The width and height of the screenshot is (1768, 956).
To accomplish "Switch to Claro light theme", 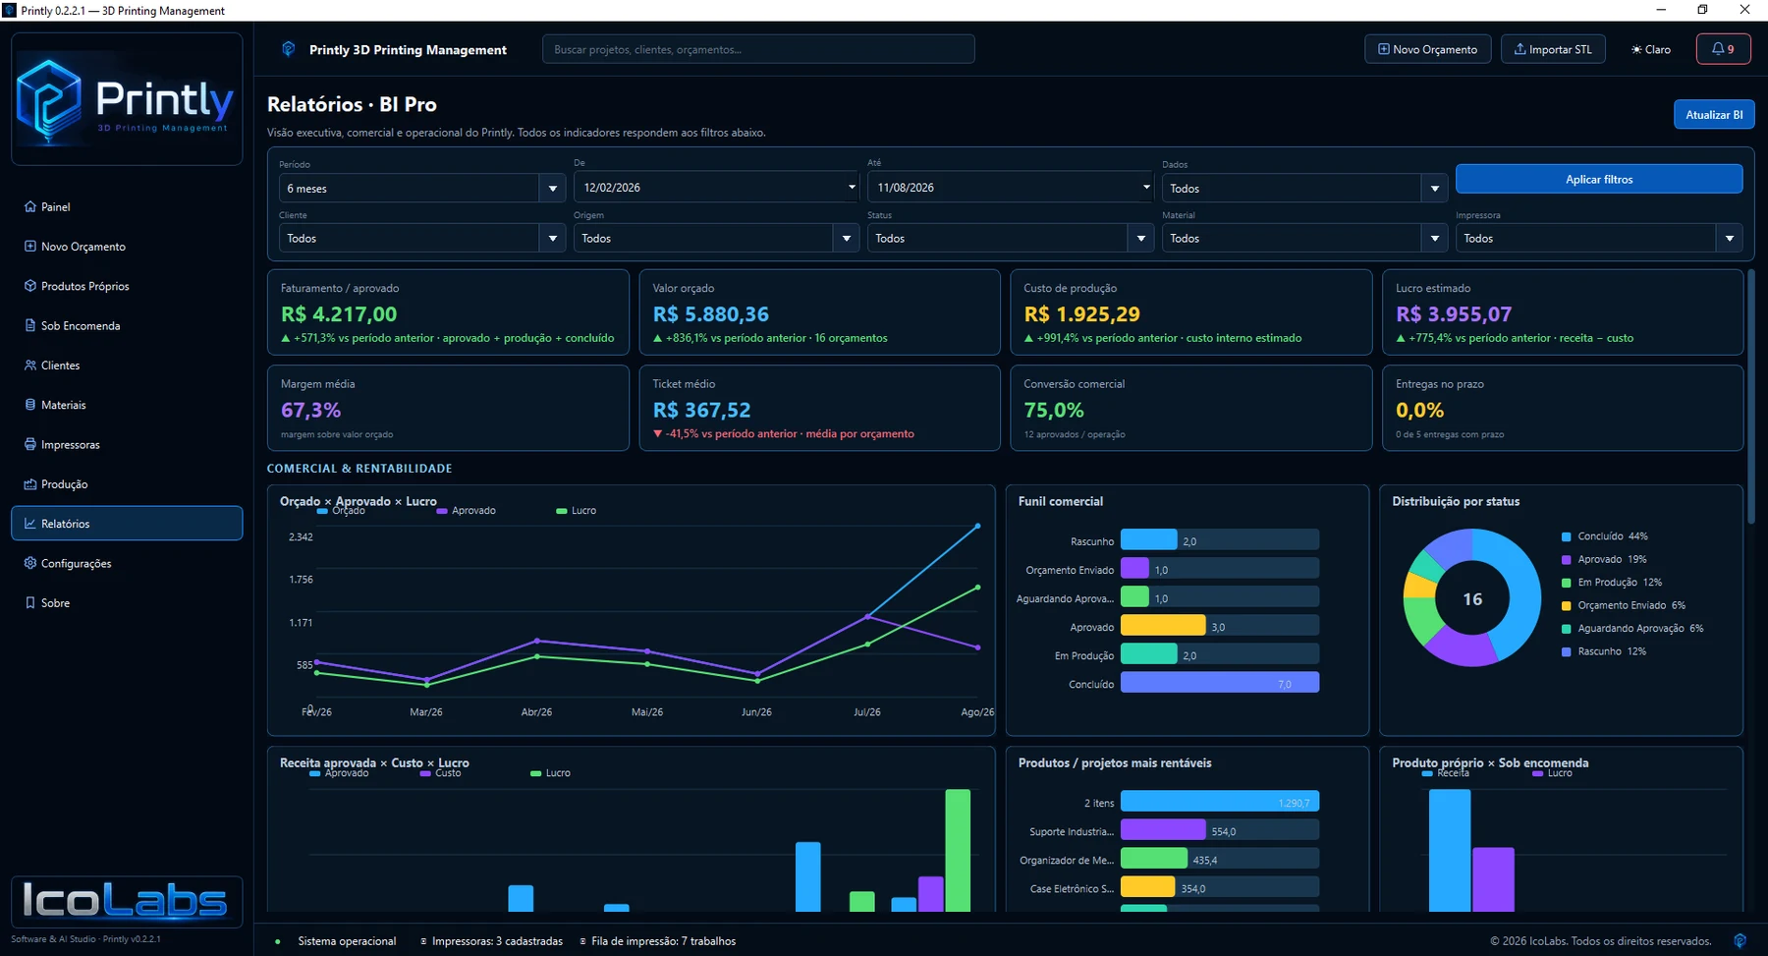I will 1651,49.
